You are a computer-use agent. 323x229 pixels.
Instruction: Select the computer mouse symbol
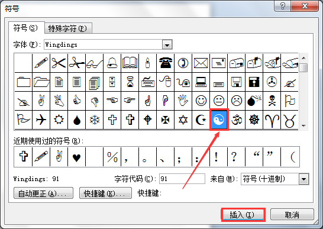point(165,82)
